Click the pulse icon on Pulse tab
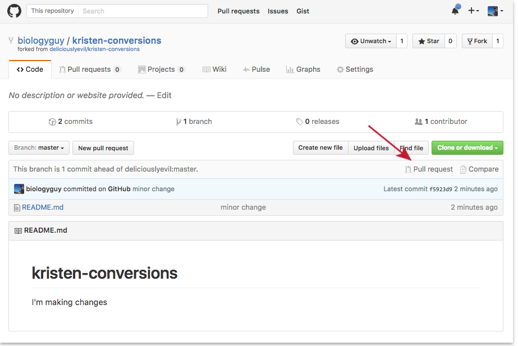Image resolution: width=518 pixels, height=346 pixels. (x=246, y=70)
